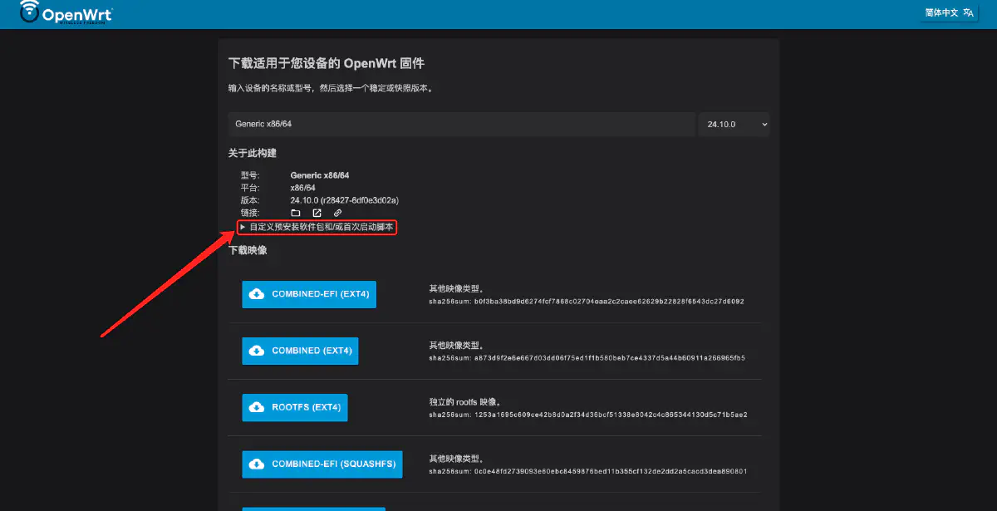
Task: Click the 下载适用于您设备的 OpenWrt 固件 heading
Action: (327, 63)
